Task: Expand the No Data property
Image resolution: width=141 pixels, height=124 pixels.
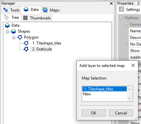Action: click(x=127, y=44)
